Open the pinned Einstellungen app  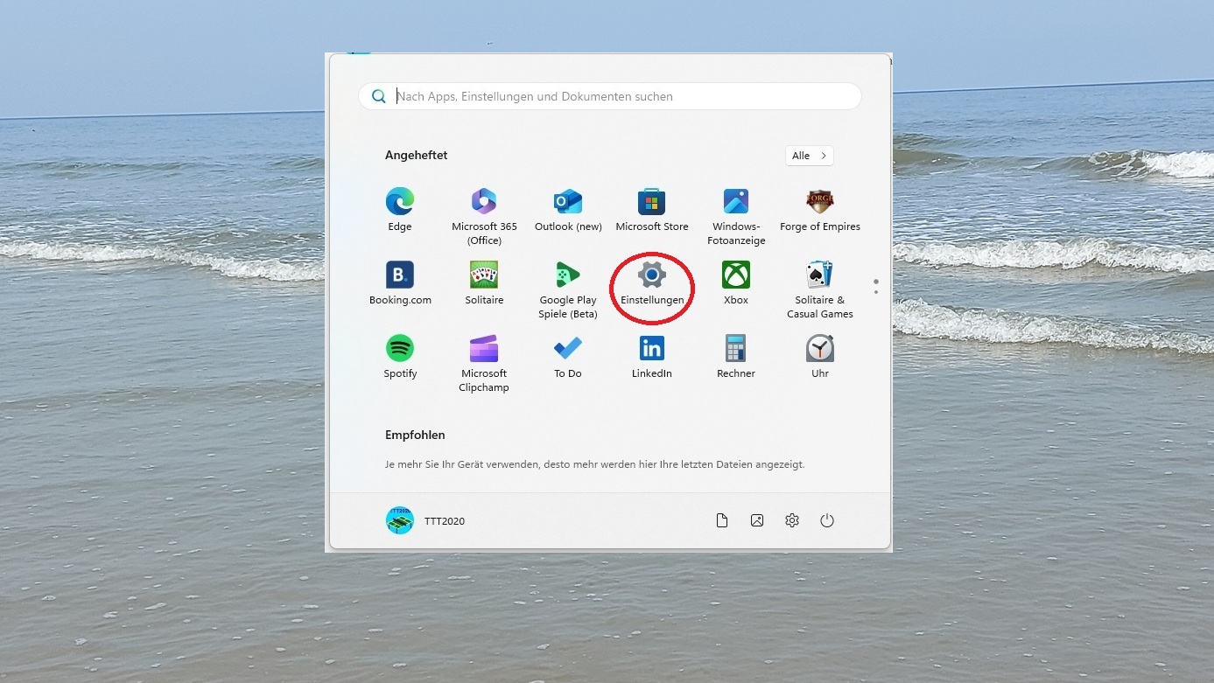pos(652,283)
